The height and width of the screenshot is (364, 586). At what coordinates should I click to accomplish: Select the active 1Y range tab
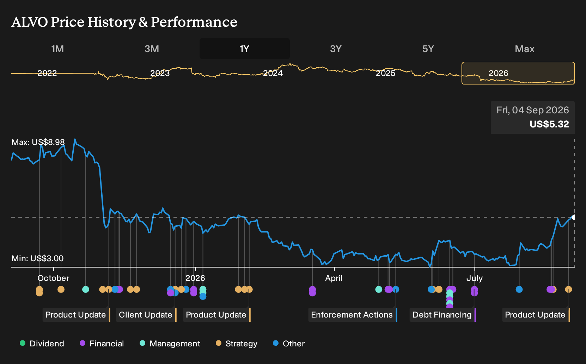coord(245,49)
